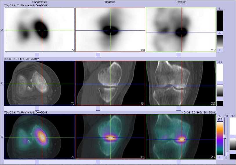Click the grayscale HU gradient bar in row B
Screen dimensions: 236x165
(x=220, y=91)
